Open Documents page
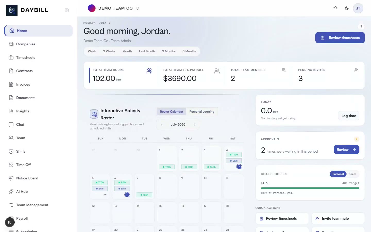 39,98
